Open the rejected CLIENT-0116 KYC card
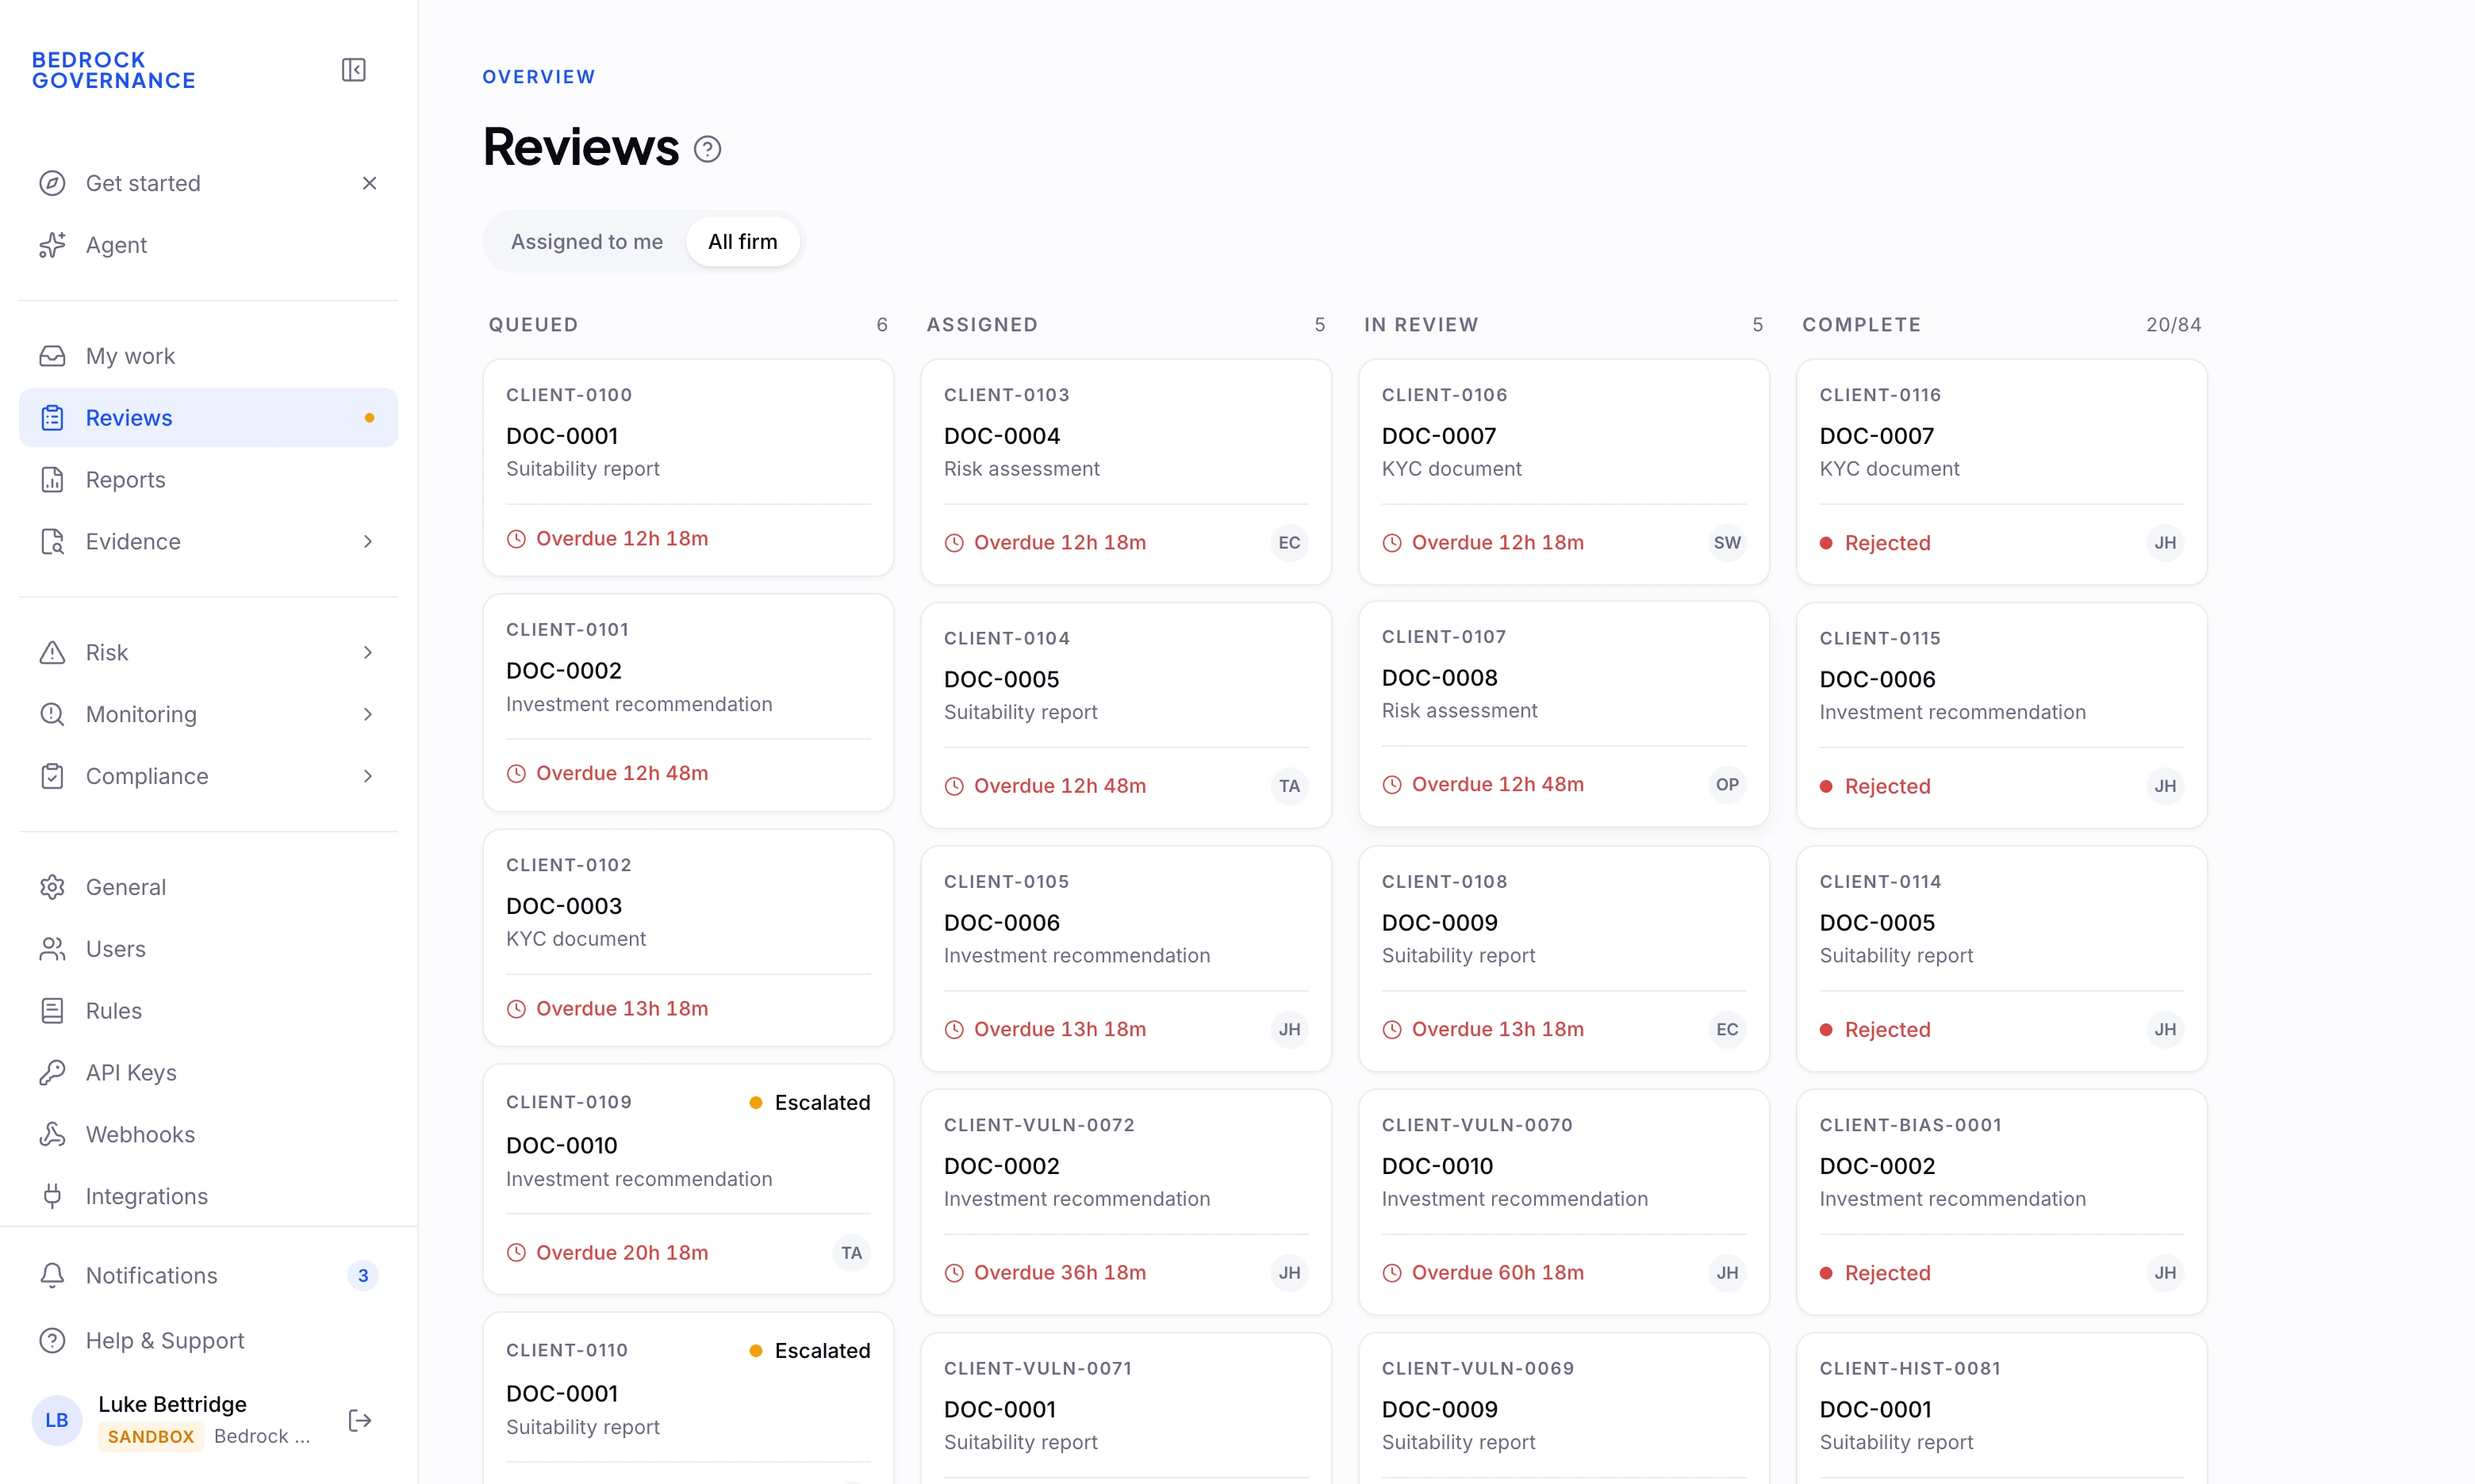This screenshot has height=1484, width=2475. coord(2001,472)
